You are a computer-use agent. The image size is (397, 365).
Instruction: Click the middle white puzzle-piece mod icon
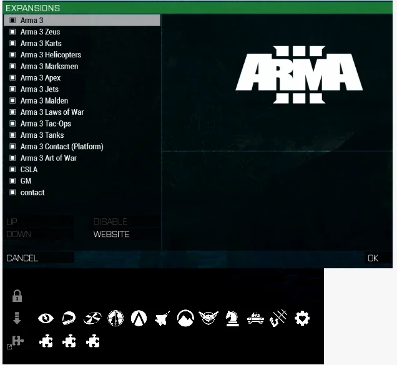[69, 341]
